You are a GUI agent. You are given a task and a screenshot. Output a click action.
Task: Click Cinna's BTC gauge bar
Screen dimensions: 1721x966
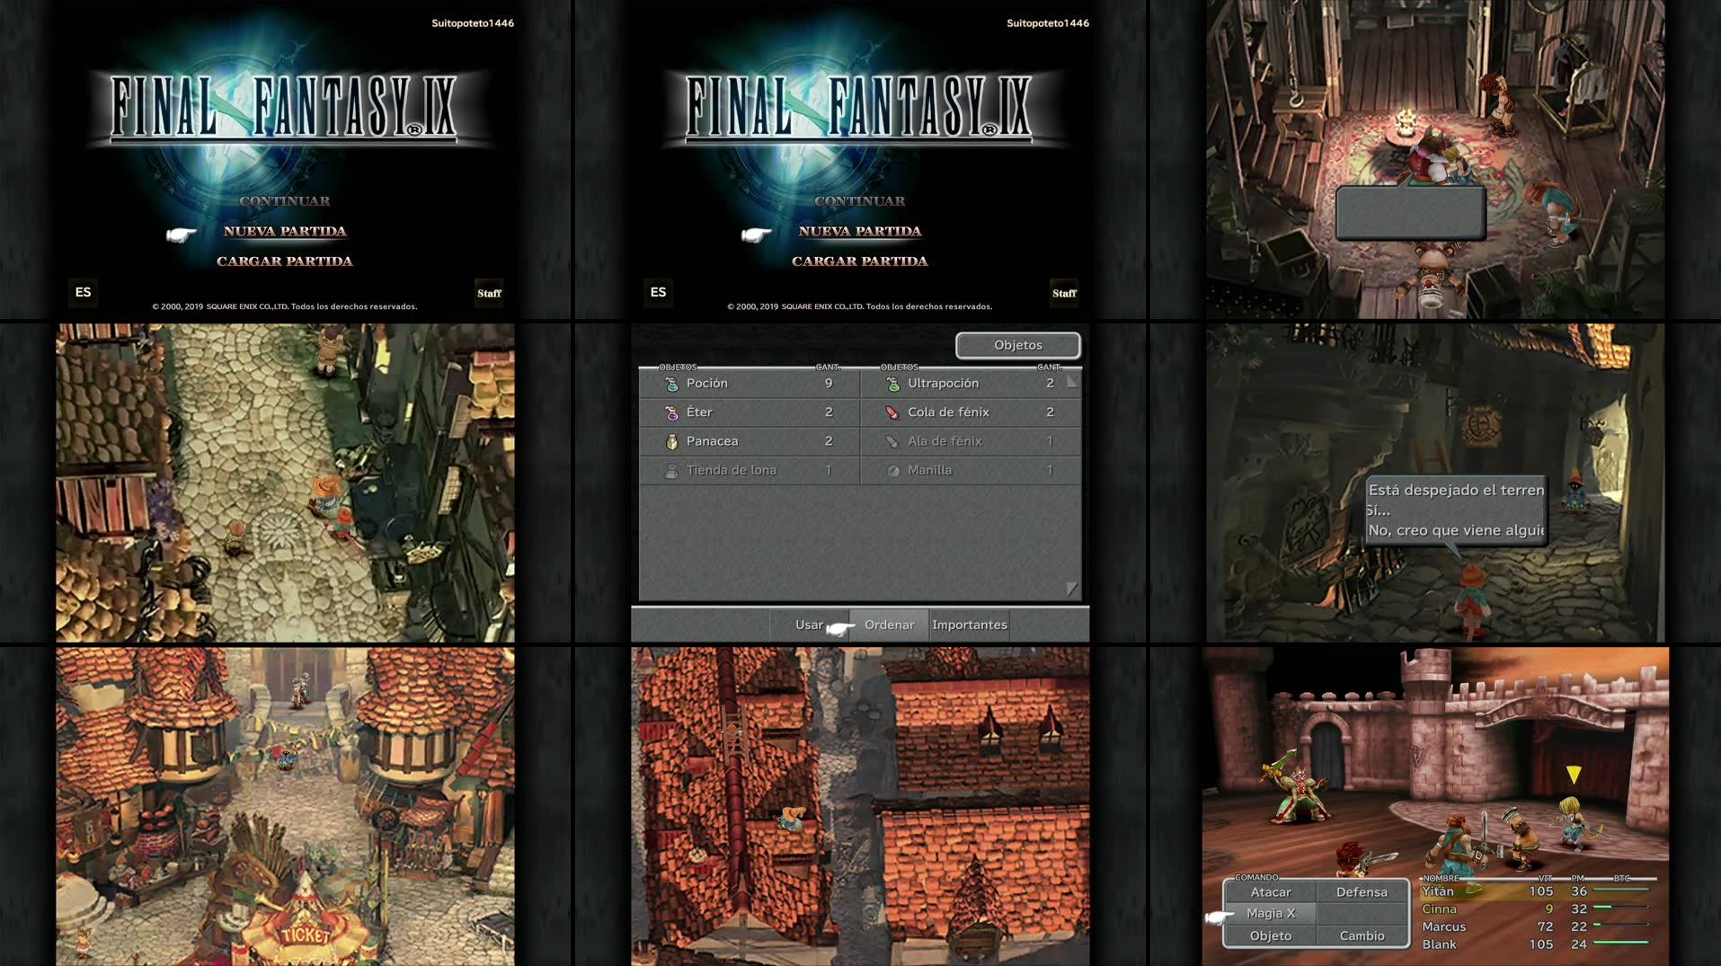point(1621,908)
